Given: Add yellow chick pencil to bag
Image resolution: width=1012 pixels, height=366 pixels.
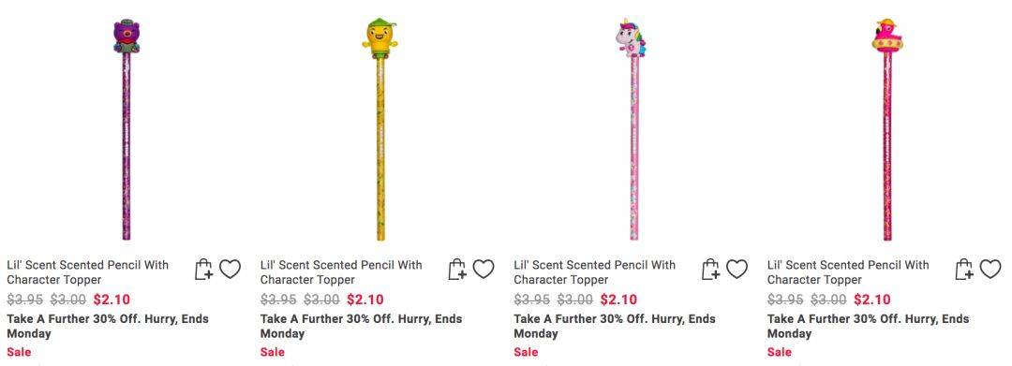Looking at the screenshot, I should [x=457, y=269].
